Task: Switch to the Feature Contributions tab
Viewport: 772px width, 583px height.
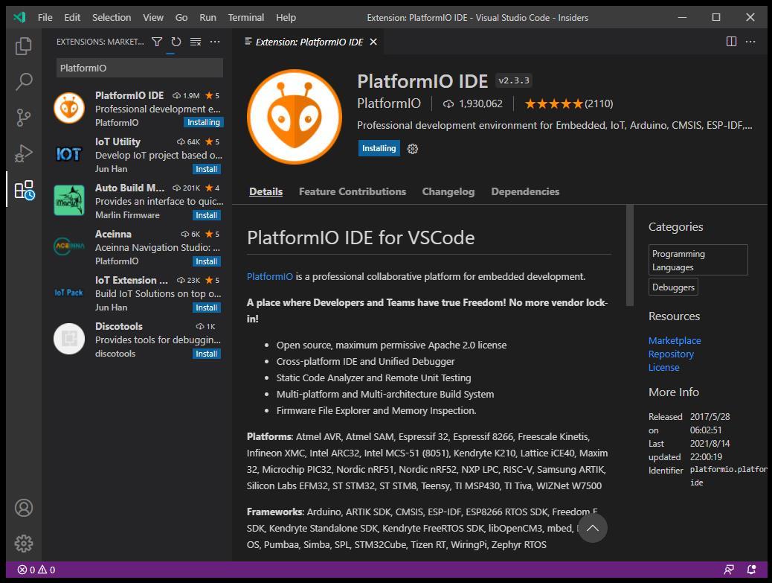Action: pos(353,191)
